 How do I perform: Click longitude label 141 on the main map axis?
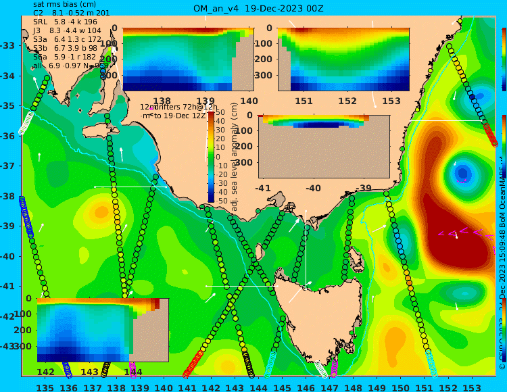[187, 387]
